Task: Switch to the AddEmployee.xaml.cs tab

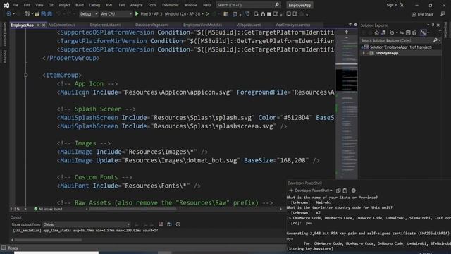Action: 293,25
